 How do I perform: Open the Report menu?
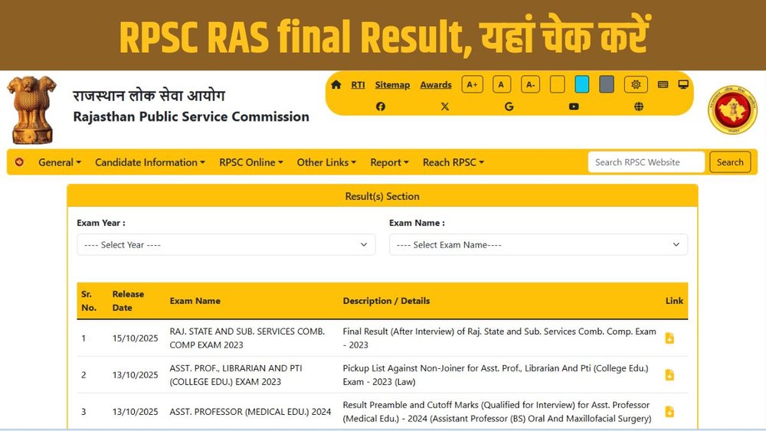pos(389,162)
